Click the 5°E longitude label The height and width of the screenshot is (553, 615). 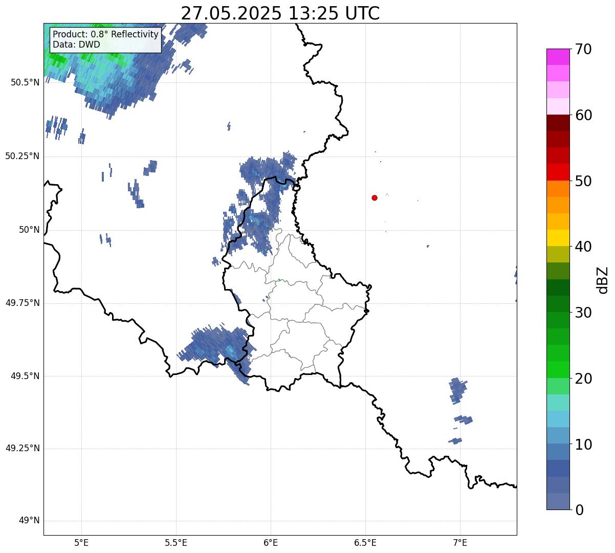point(81,543)
